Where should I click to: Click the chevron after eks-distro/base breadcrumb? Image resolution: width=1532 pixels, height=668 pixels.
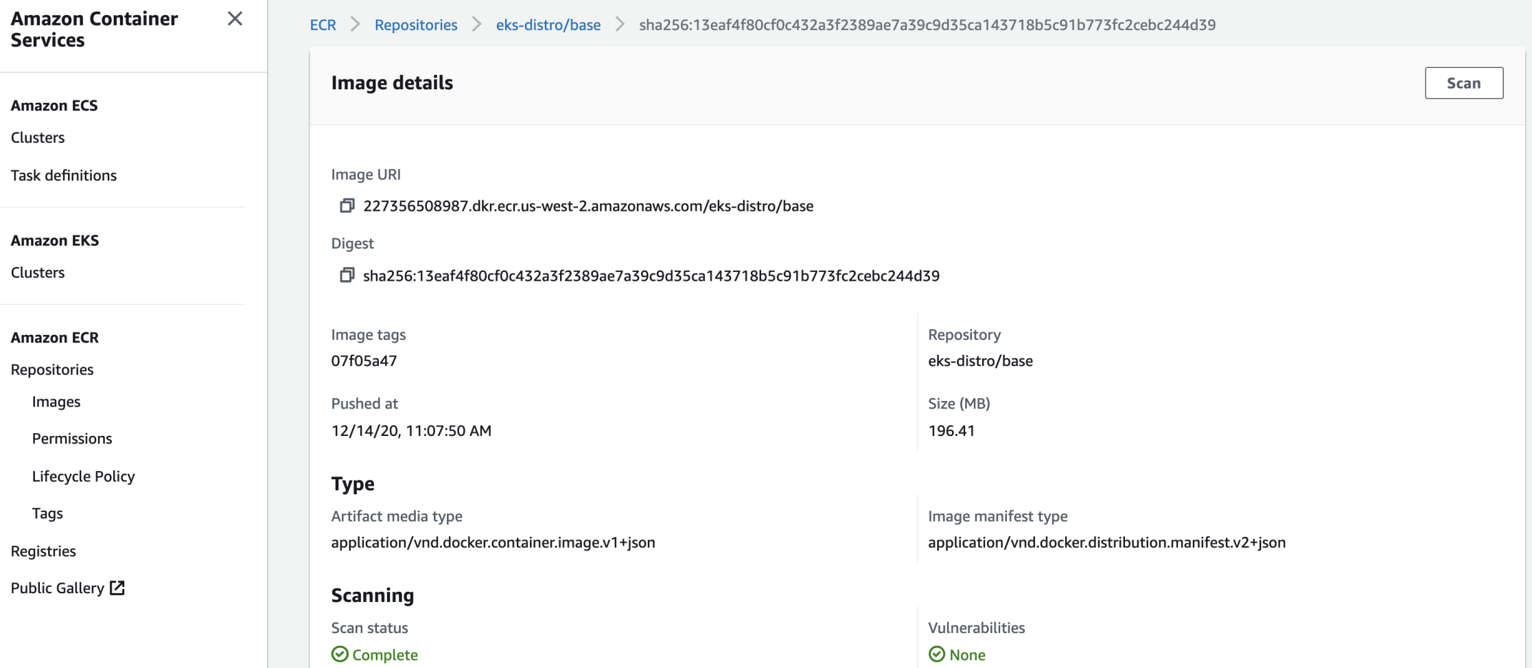(620, 25)
